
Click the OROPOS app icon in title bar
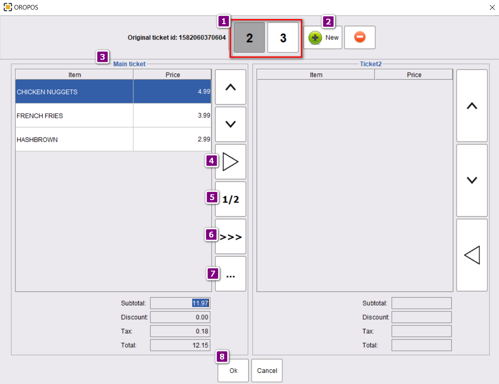pyautogui.click(x=7, y=7)
